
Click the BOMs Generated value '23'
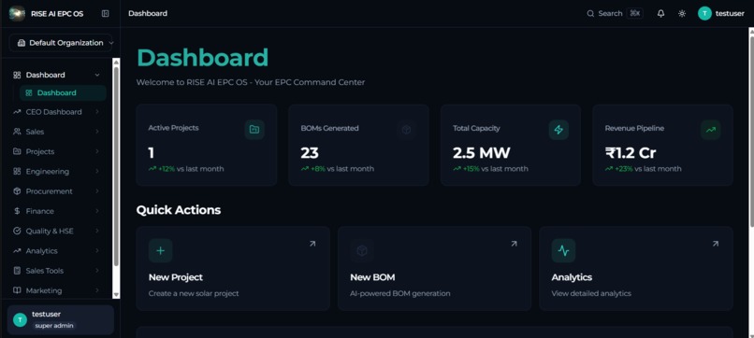(x=310, y=153)
